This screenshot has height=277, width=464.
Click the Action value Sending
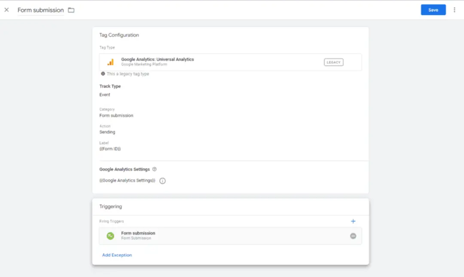[107, 132]
